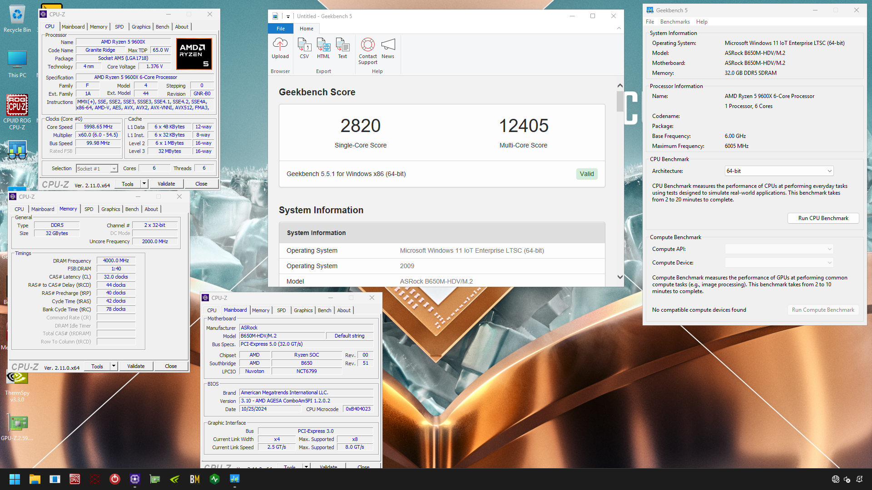Screen dimensions: 872x490
Task: Open the Socket #1 selection dropdown
Action: pos(97,169)
